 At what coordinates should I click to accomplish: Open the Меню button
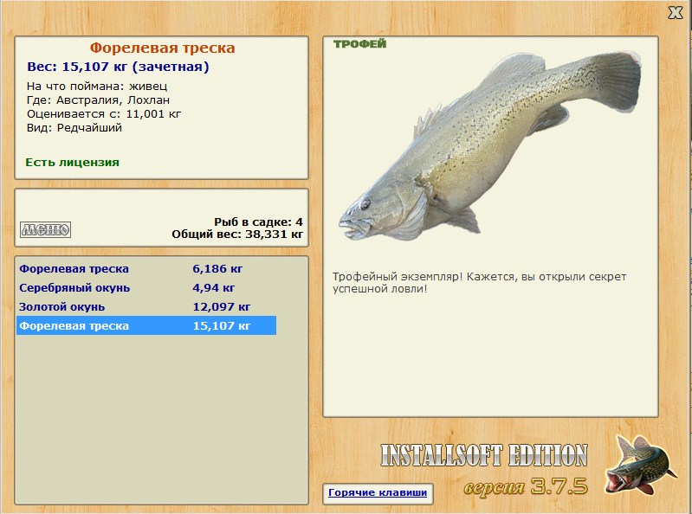pyautogui.click(x=45, y=229)
